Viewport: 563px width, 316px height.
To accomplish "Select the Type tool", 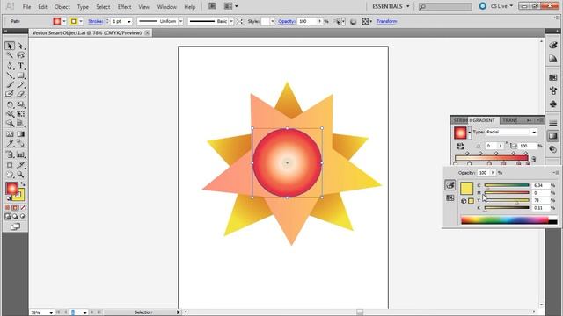I will point(20,66).
